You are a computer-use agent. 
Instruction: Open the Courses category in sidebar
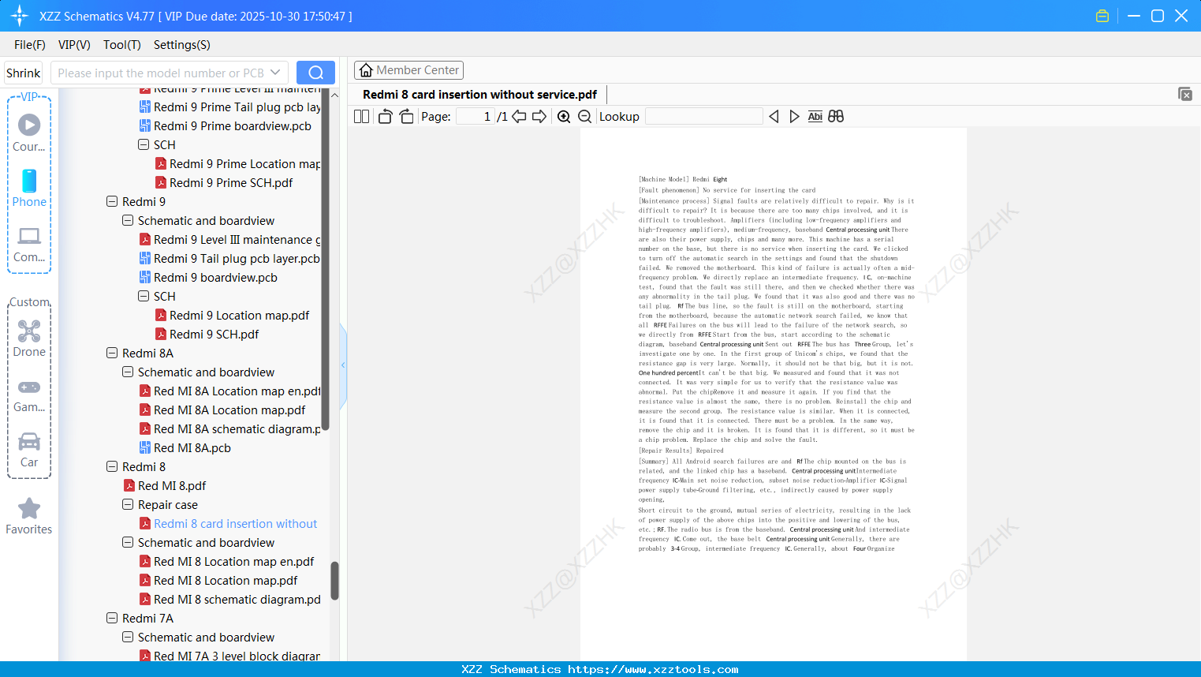point(29,133)
